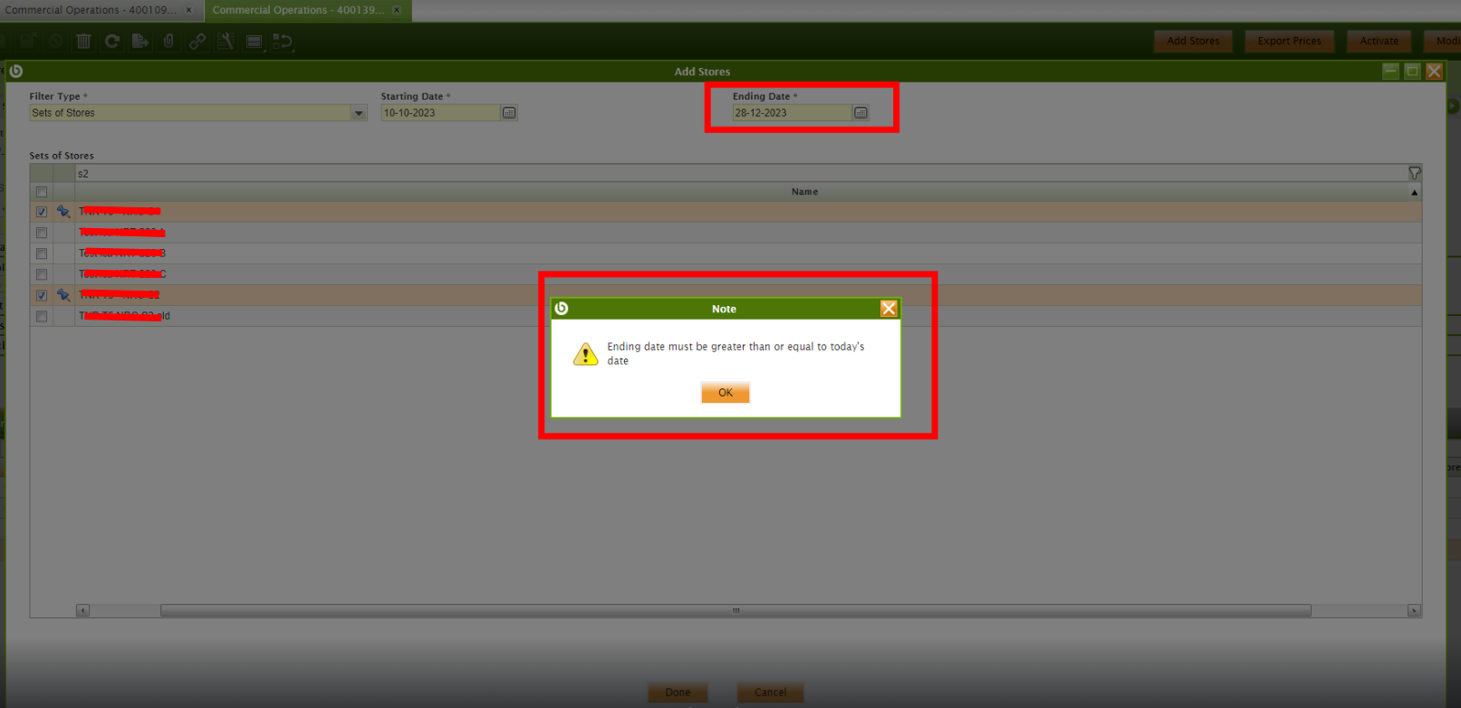Close the Commercial Operations 400139 tab
Viewport: 1461px width, 708px height.
point(396,10)
